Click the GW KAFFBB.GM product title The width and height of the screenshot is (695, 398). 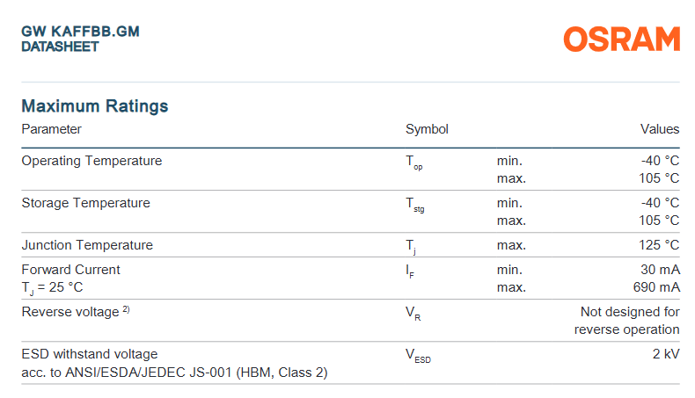[x=80, y=32]
